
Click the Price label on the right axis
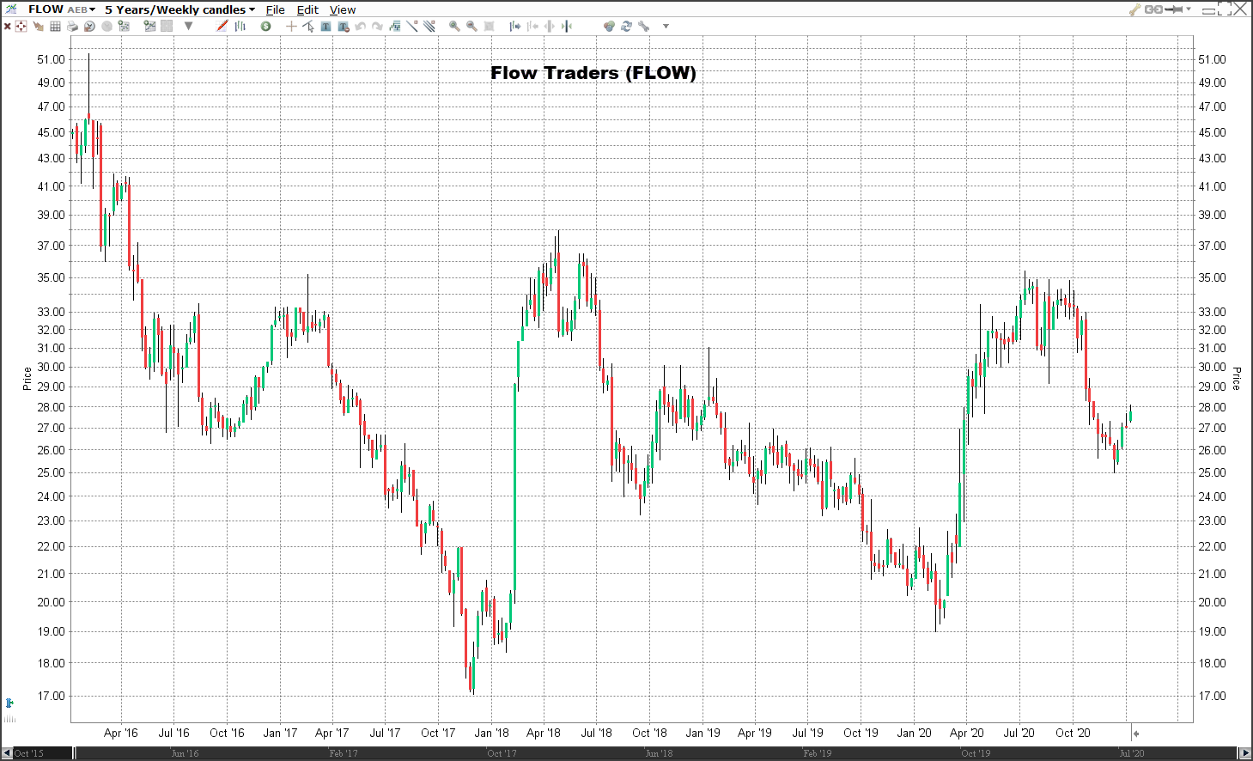click(1237, 379)
